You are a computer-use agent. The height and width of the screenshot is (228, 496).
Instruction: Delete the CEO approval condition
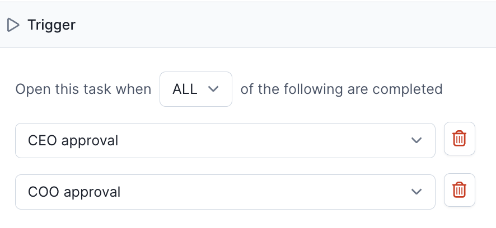pos(459,139)
